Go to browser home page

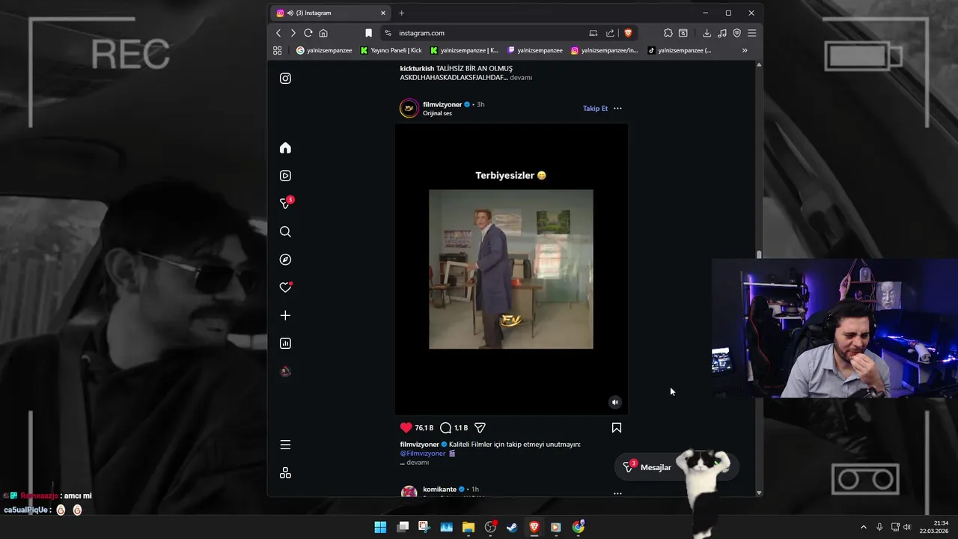323,33
